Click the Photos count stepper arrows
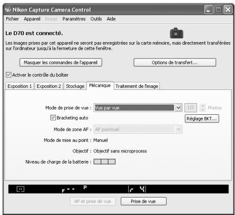 [202, 108]
